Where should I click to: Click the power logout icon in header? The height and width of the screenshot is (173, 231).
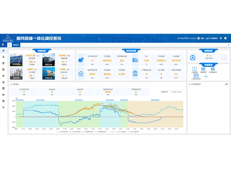226,38
